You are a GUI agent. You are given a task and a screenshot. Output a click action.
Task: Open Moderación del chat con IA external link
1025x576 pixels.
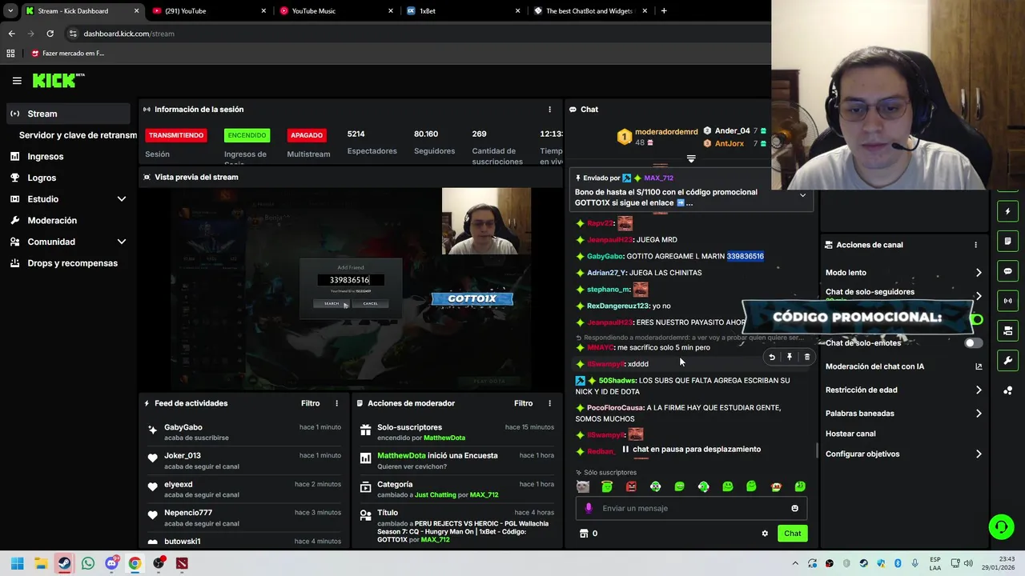coord(979,366)
